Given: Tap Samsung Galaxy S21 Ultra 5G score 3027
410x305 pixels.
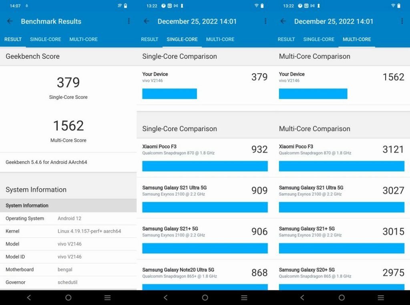Looking at the screenshot, I should point(394,191).
